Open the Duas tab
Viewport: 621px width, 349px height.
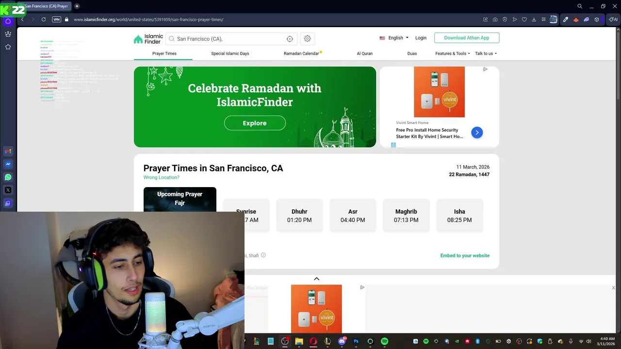coord(412,53)
